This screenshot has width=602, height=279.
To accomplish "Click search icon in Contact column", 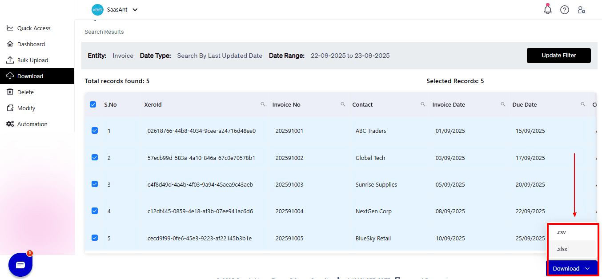I will click(x=423, y=104).
